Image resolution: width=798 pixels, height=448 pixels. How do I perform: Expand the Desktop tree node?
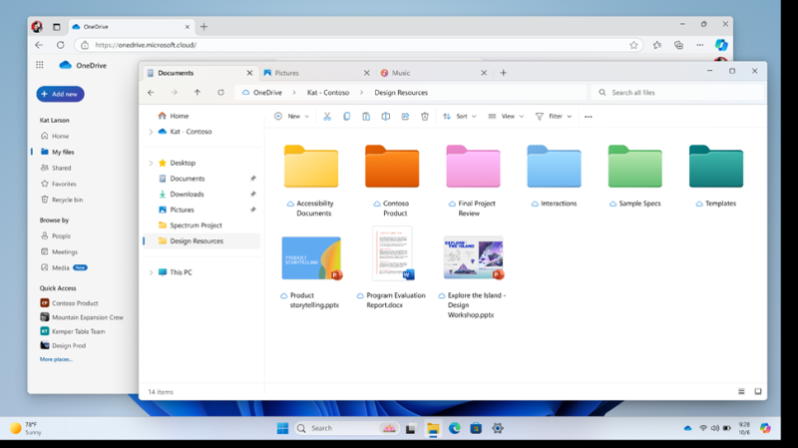[x=151, y=163]
